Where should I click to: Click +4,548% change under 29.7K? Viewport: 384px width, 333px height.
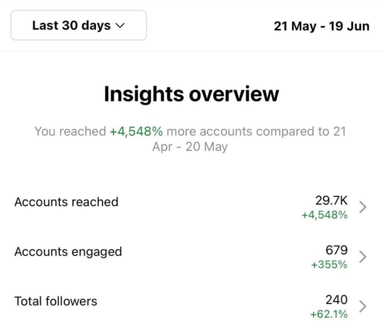324,215
